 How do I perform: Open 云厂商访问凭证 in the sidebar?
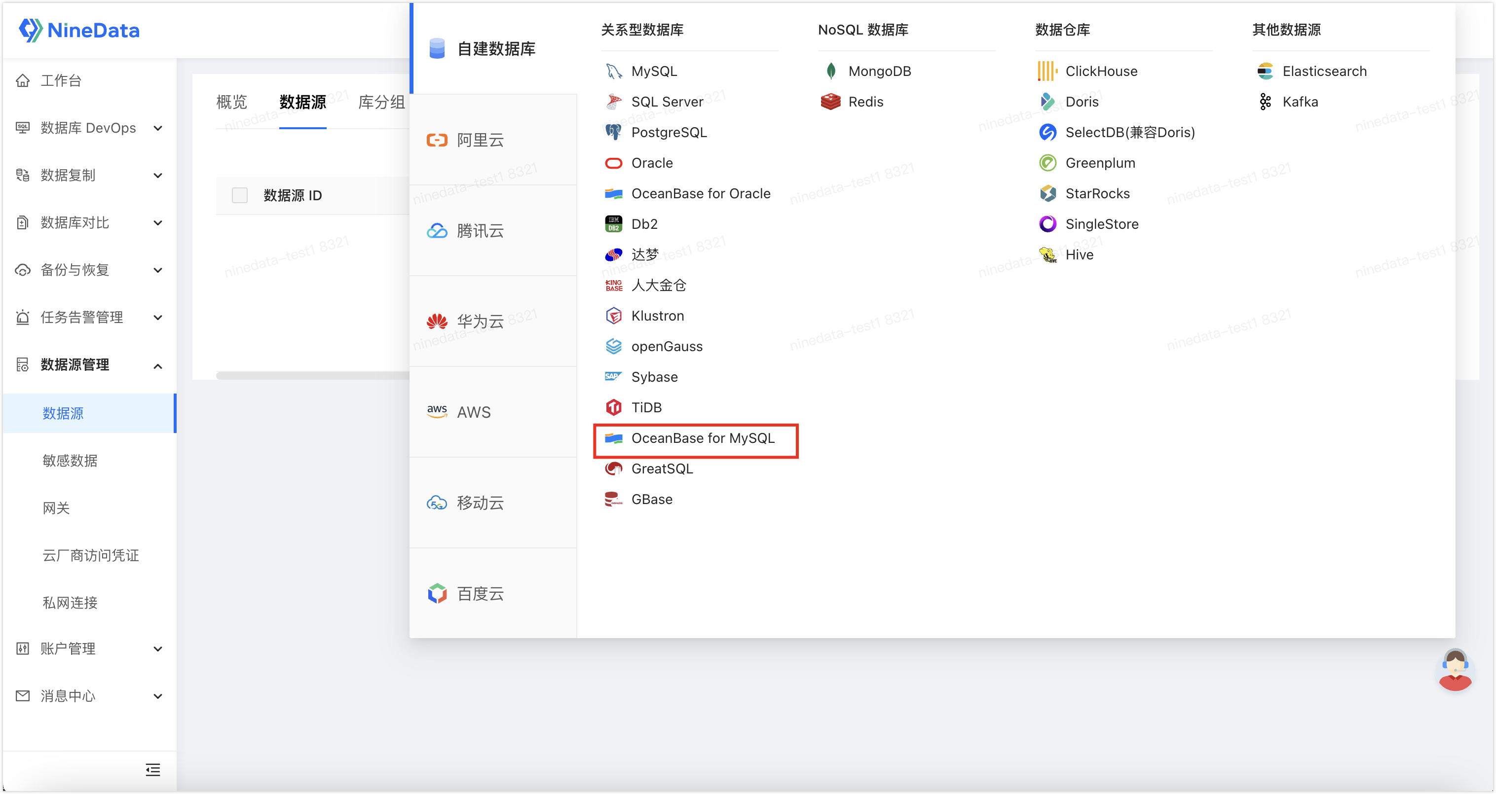pos(90,555)
